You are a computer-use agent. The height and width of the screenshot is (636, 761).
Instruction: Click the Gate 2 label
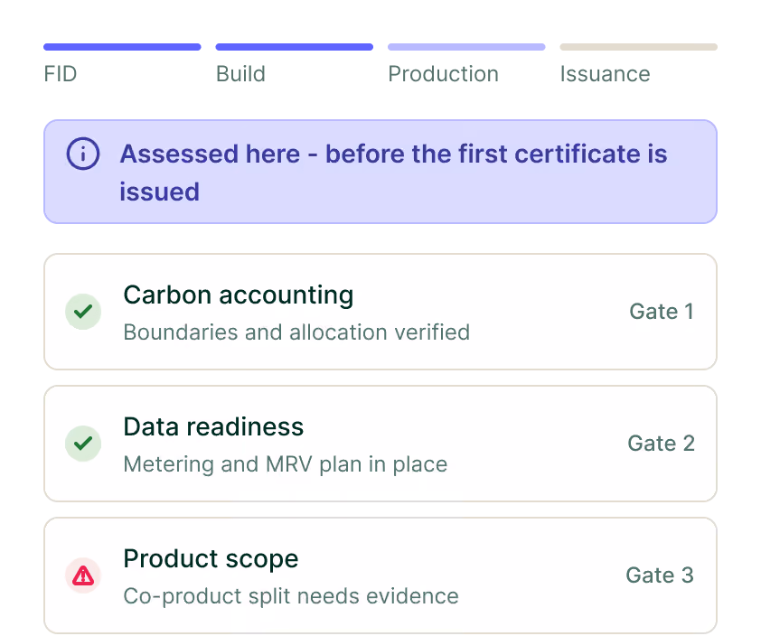pyautogui.click(x=661, y=444)
